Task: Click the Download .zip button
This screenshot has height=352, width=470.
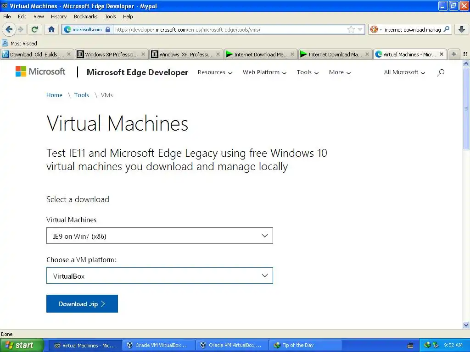Action: pyautogui.click(x=82, y=303)
